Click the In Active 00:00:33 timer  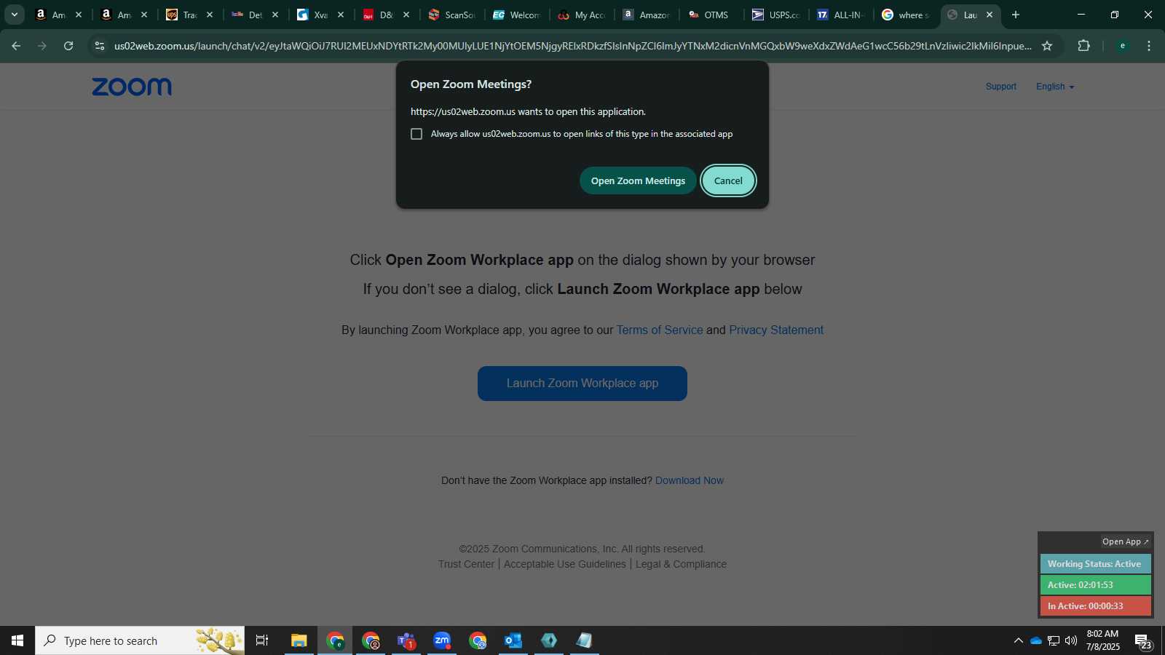1095,606
